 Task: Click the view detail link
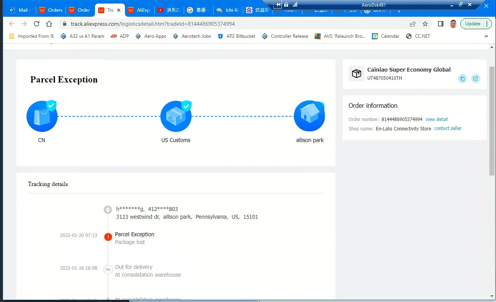[x=436, y=119]
